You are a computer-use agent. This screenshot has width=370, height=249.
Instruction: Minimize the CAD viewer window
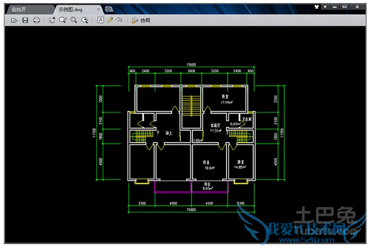click(335, 7)
